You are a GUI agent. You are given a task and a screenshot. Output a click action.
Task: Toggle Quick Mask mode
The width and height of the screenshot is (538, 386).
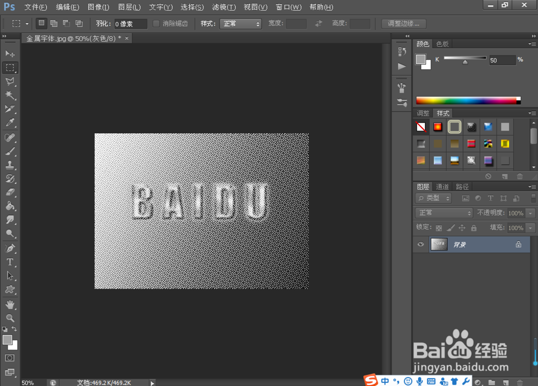pos(10,358)
